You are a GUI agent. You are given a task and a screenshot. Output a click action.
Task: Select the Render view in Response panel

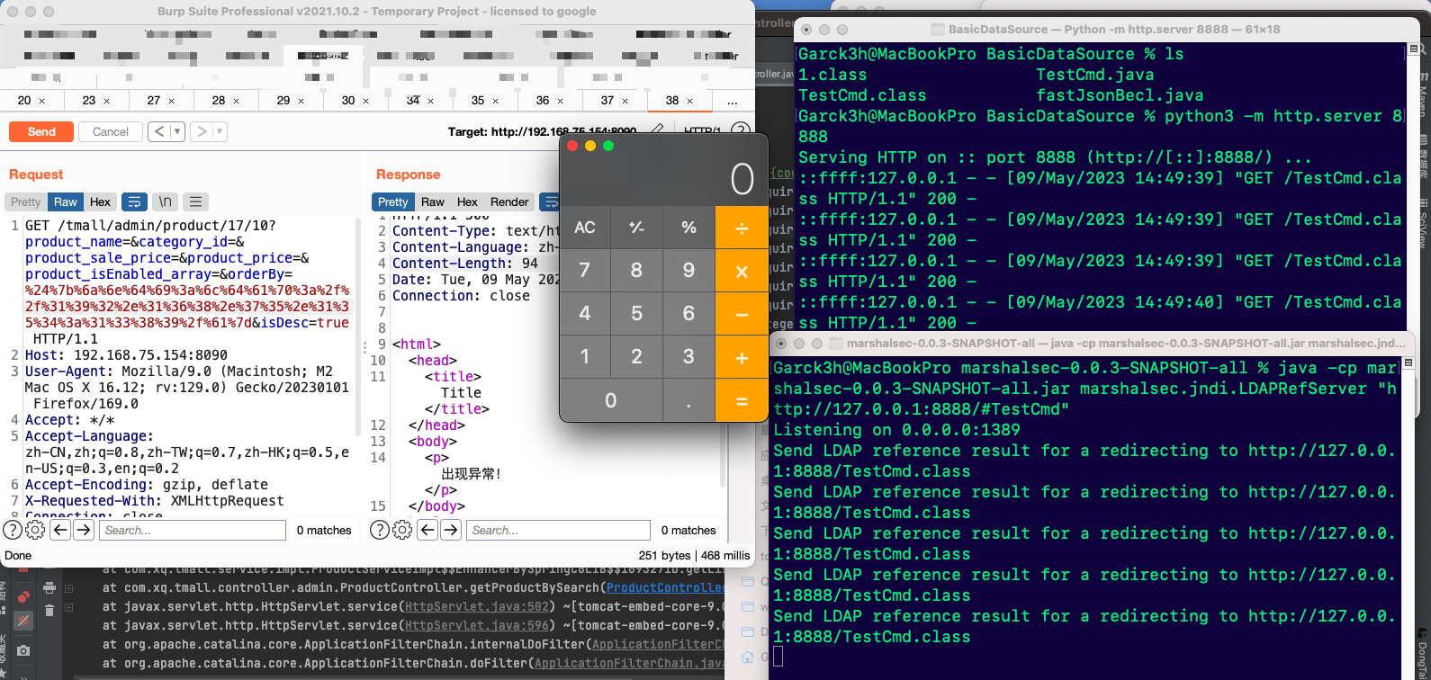[509, 201]
